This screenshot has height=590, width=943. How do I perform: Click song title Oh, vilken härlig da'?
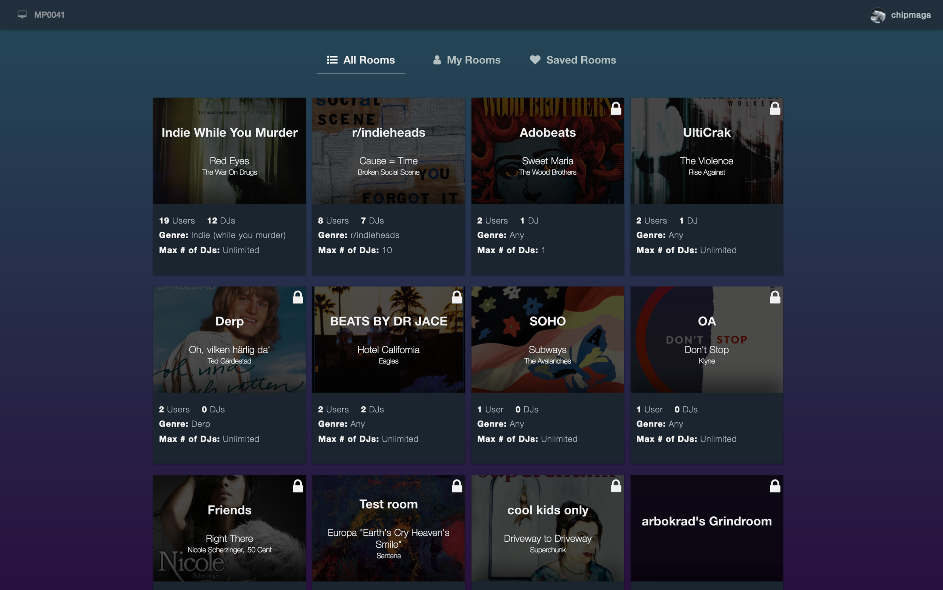pyautogui.click(x=229, y=350)
